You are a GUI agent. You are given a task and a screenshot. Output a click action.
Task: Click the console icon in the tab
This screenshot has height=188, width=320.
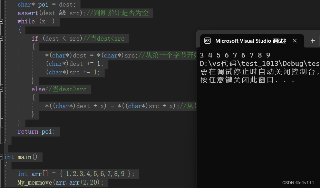(x=207, y=41)
